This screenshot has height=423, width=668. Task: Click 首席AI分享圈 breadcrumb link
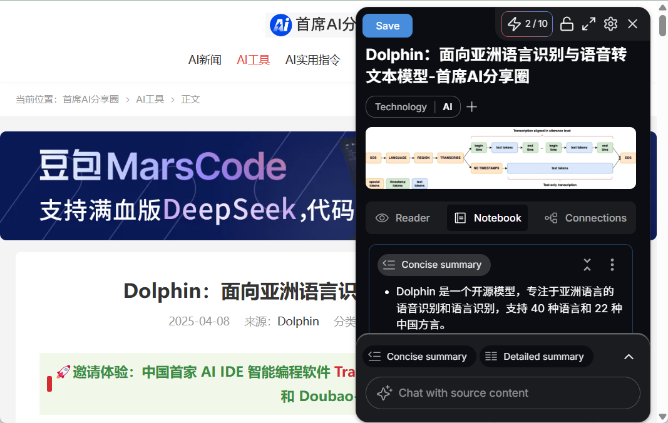coord(91,99)
